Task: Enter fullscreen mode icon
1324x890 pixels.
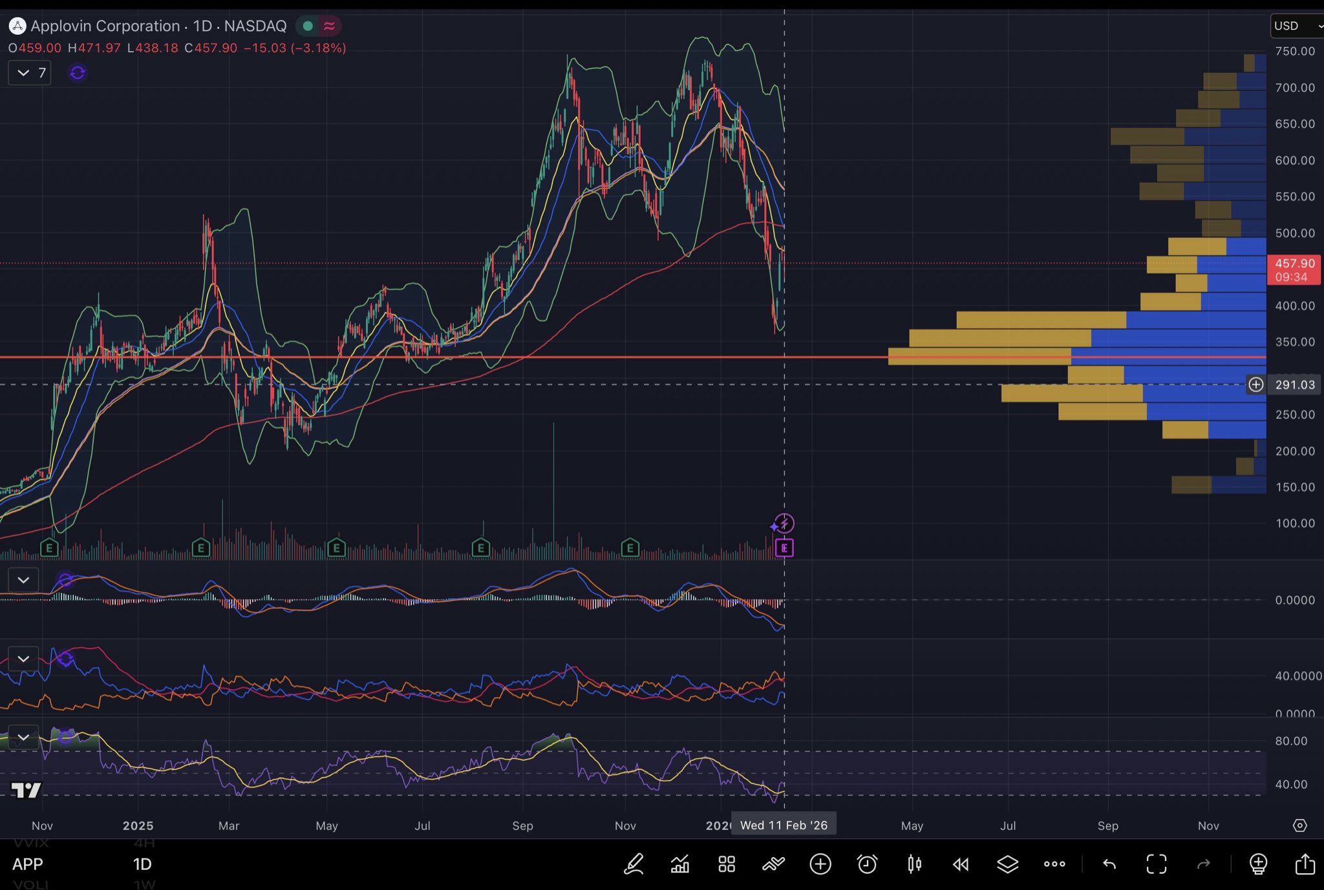Action: tap(1156, 864)
